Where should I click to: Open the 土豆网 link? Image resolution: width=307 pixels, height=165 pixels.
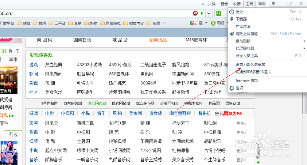click(x=84, y=141)
